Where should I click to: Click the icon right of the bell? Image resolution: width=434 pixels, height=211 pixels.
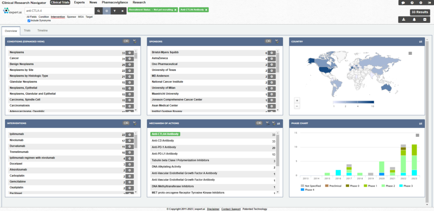click(x=425, y=19)
